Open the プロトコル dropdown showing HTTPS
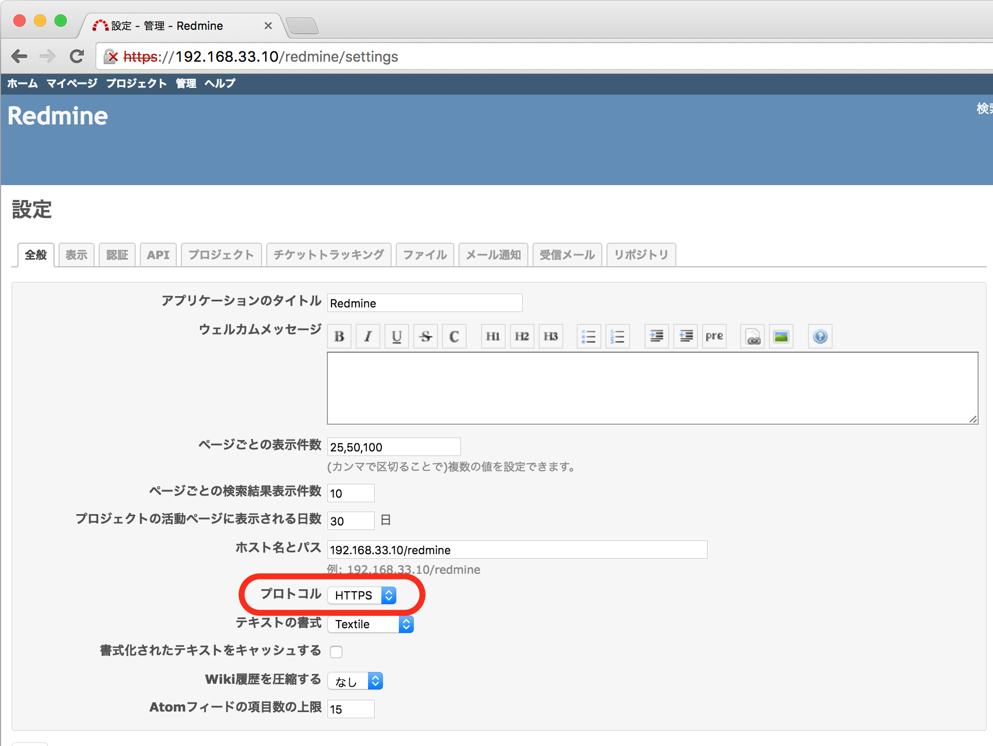Viewport: 993px width, 746px height. [361, 595]
